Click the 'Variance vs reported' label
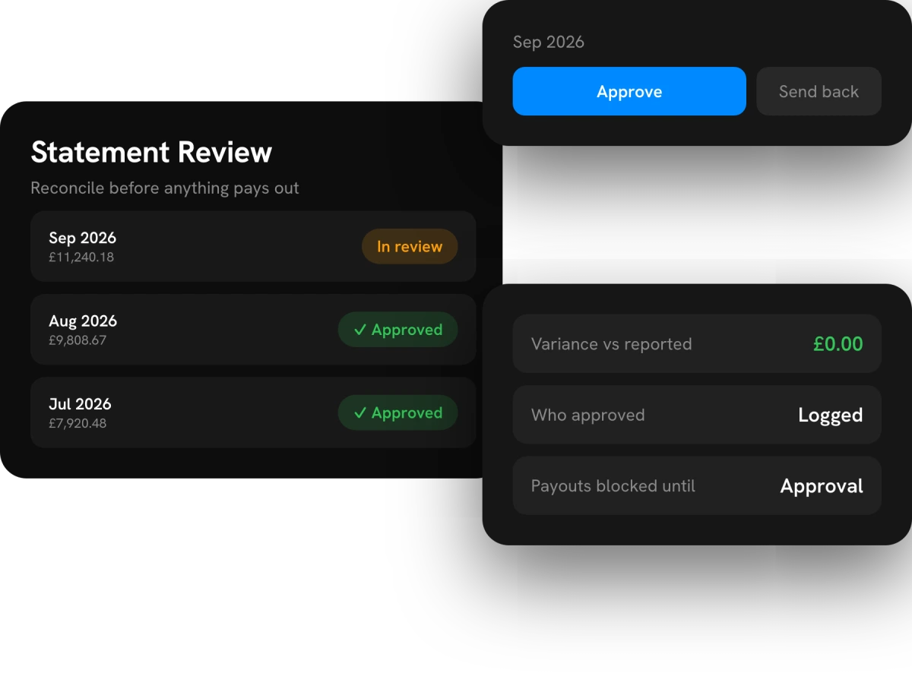The width and height of the screenshot is (912, 673). 612,344
